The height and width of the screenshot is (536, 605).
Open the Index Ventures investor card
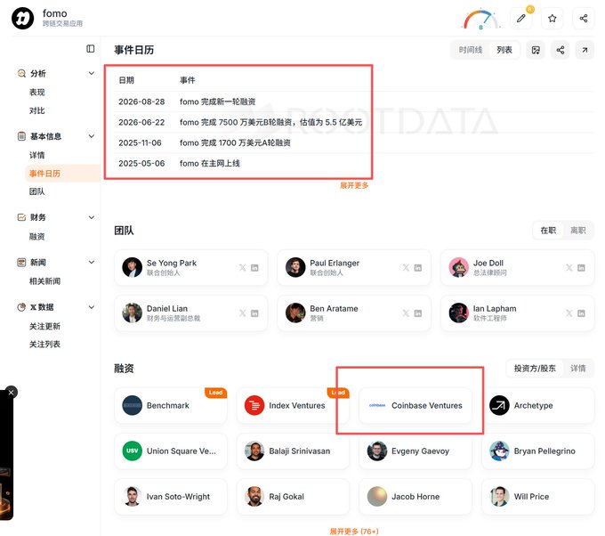tap(293, 405)
